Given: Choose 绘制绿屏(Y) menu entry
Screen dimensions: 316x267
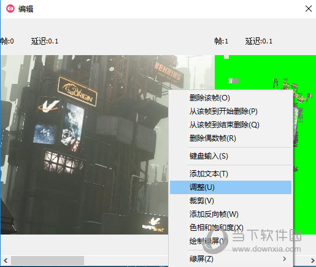Looking at the screenshot, I should point(231,241).
